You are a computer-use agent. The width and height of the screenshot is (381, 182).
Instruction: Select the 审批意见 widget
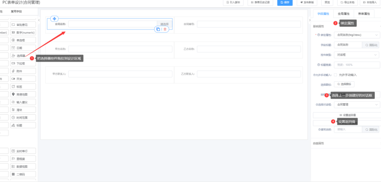(x=23, y=25)
